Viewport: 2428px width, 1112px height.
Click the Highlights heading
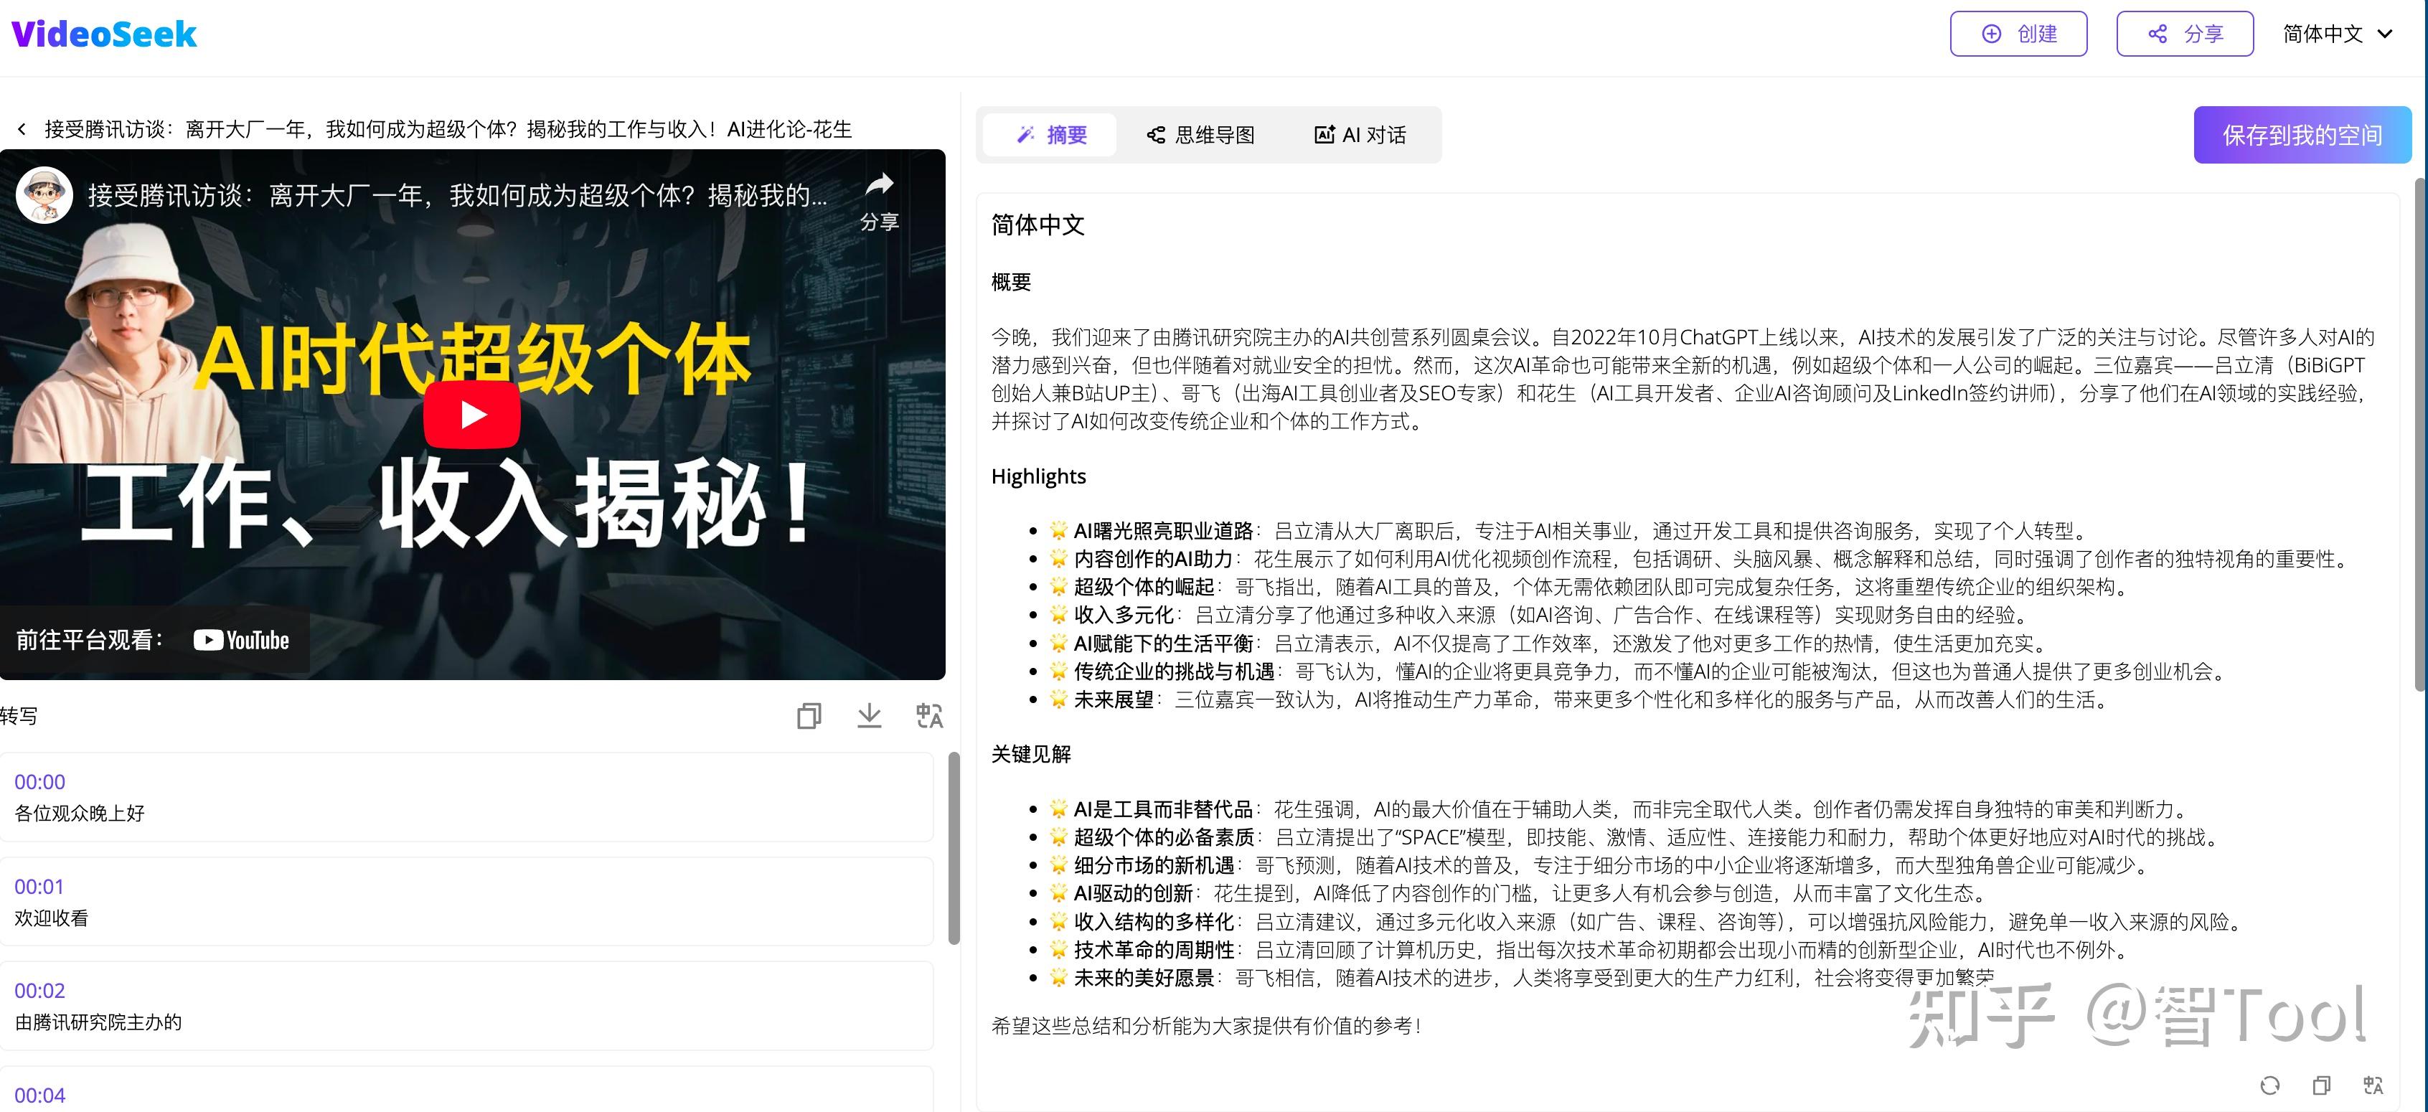(x=1037, y=476)
